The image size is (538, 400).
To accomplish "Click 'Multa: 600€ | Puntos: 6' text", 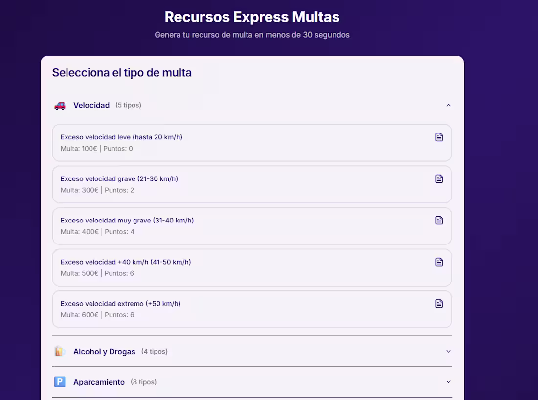I will [97, 315].
